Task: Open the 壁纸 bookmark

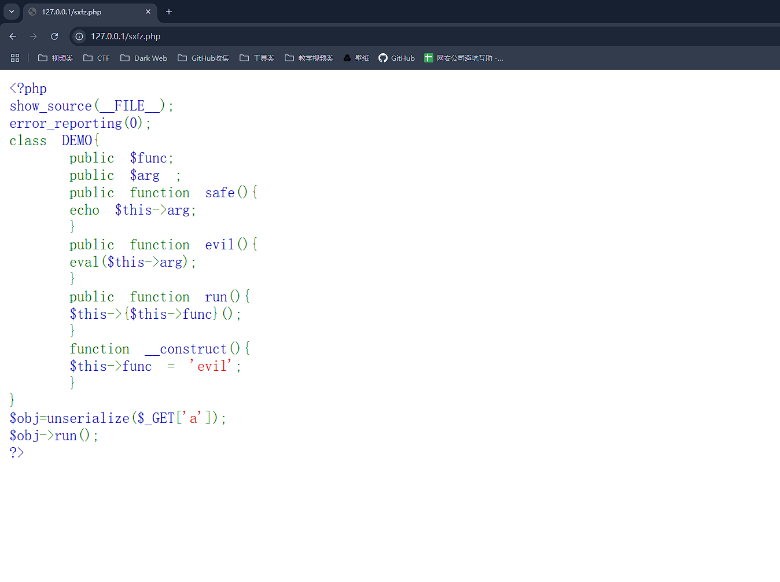Action: [x=356, y=58]
